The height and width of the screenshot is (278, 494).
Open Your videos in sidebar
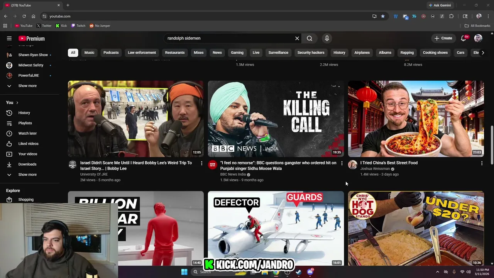[28, 154]
